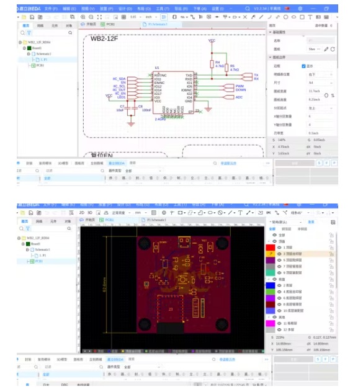Click the 2D view button in PCB toolbar
This screenshot has width=350, height=389.
coord(82,213)
